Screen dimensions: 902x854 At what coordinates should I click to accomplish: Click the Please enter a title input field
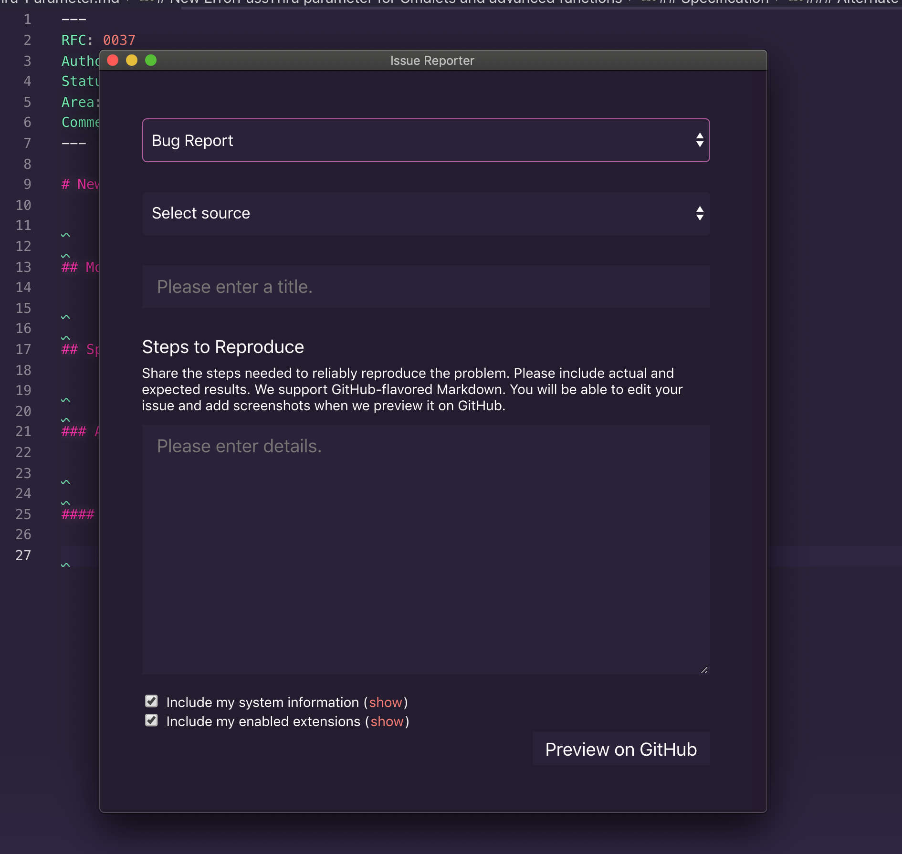[426, 287]
